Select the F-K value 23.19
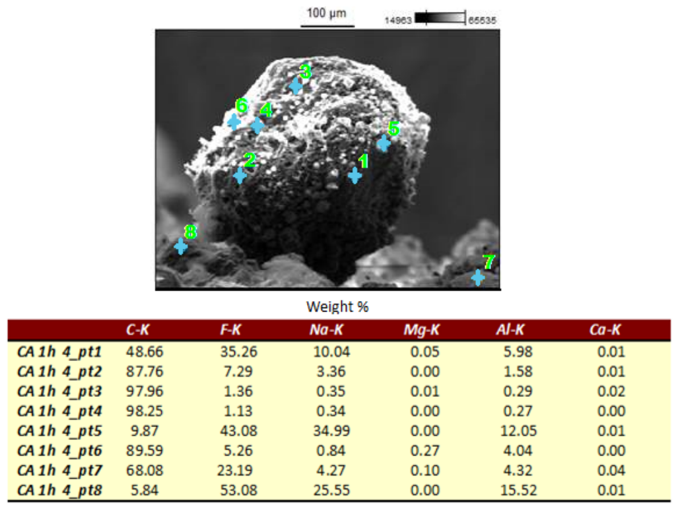678x509 pixels. [235, 470]
